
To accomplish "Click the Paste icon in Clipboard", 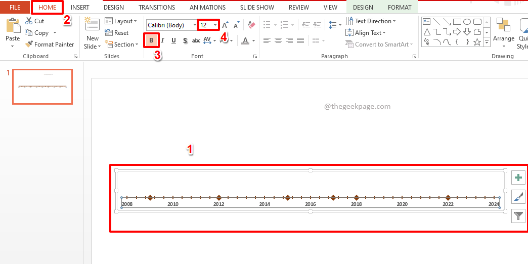I will click(x=13, y=27).
